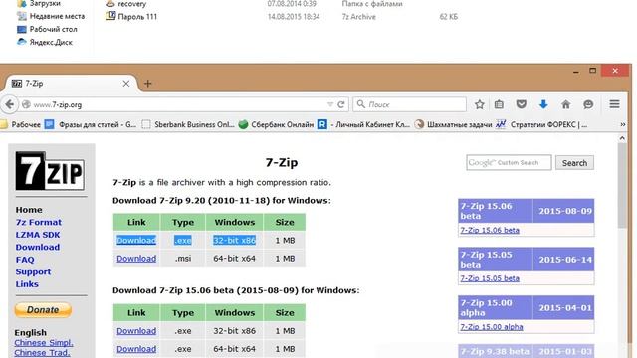This screenshot has height=358, width=637.
Task: Select "Недавние места" in Explorer sidebar
Action: pos(51,16)
